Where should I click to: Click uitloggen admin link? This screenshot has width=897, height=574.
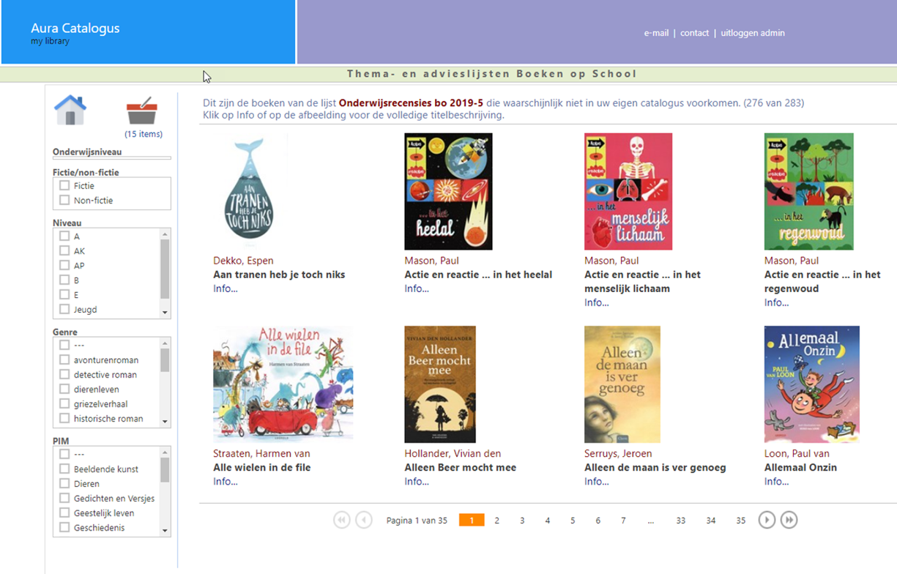point(753,33)
